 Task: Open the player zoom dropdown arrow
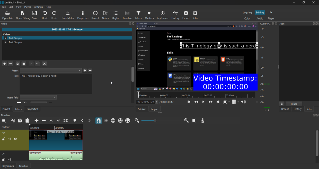point(229,102)
